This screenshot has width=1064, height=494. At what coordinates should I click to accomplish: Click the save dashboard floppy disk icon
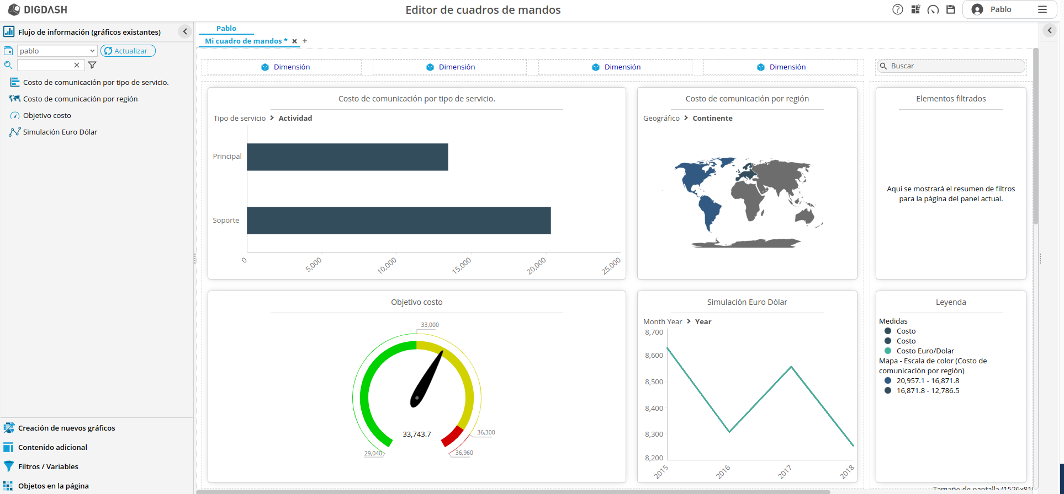coord(951,9)
